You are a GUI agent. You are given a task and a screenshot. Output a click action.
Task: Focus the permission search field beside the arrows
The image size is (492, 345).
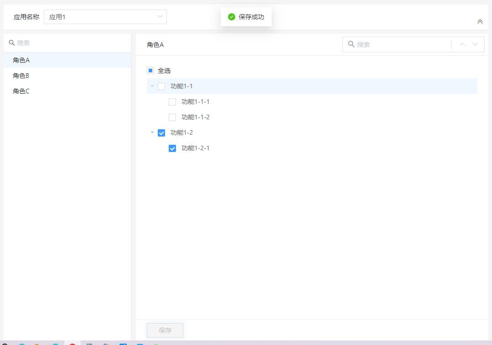point(401,45)
